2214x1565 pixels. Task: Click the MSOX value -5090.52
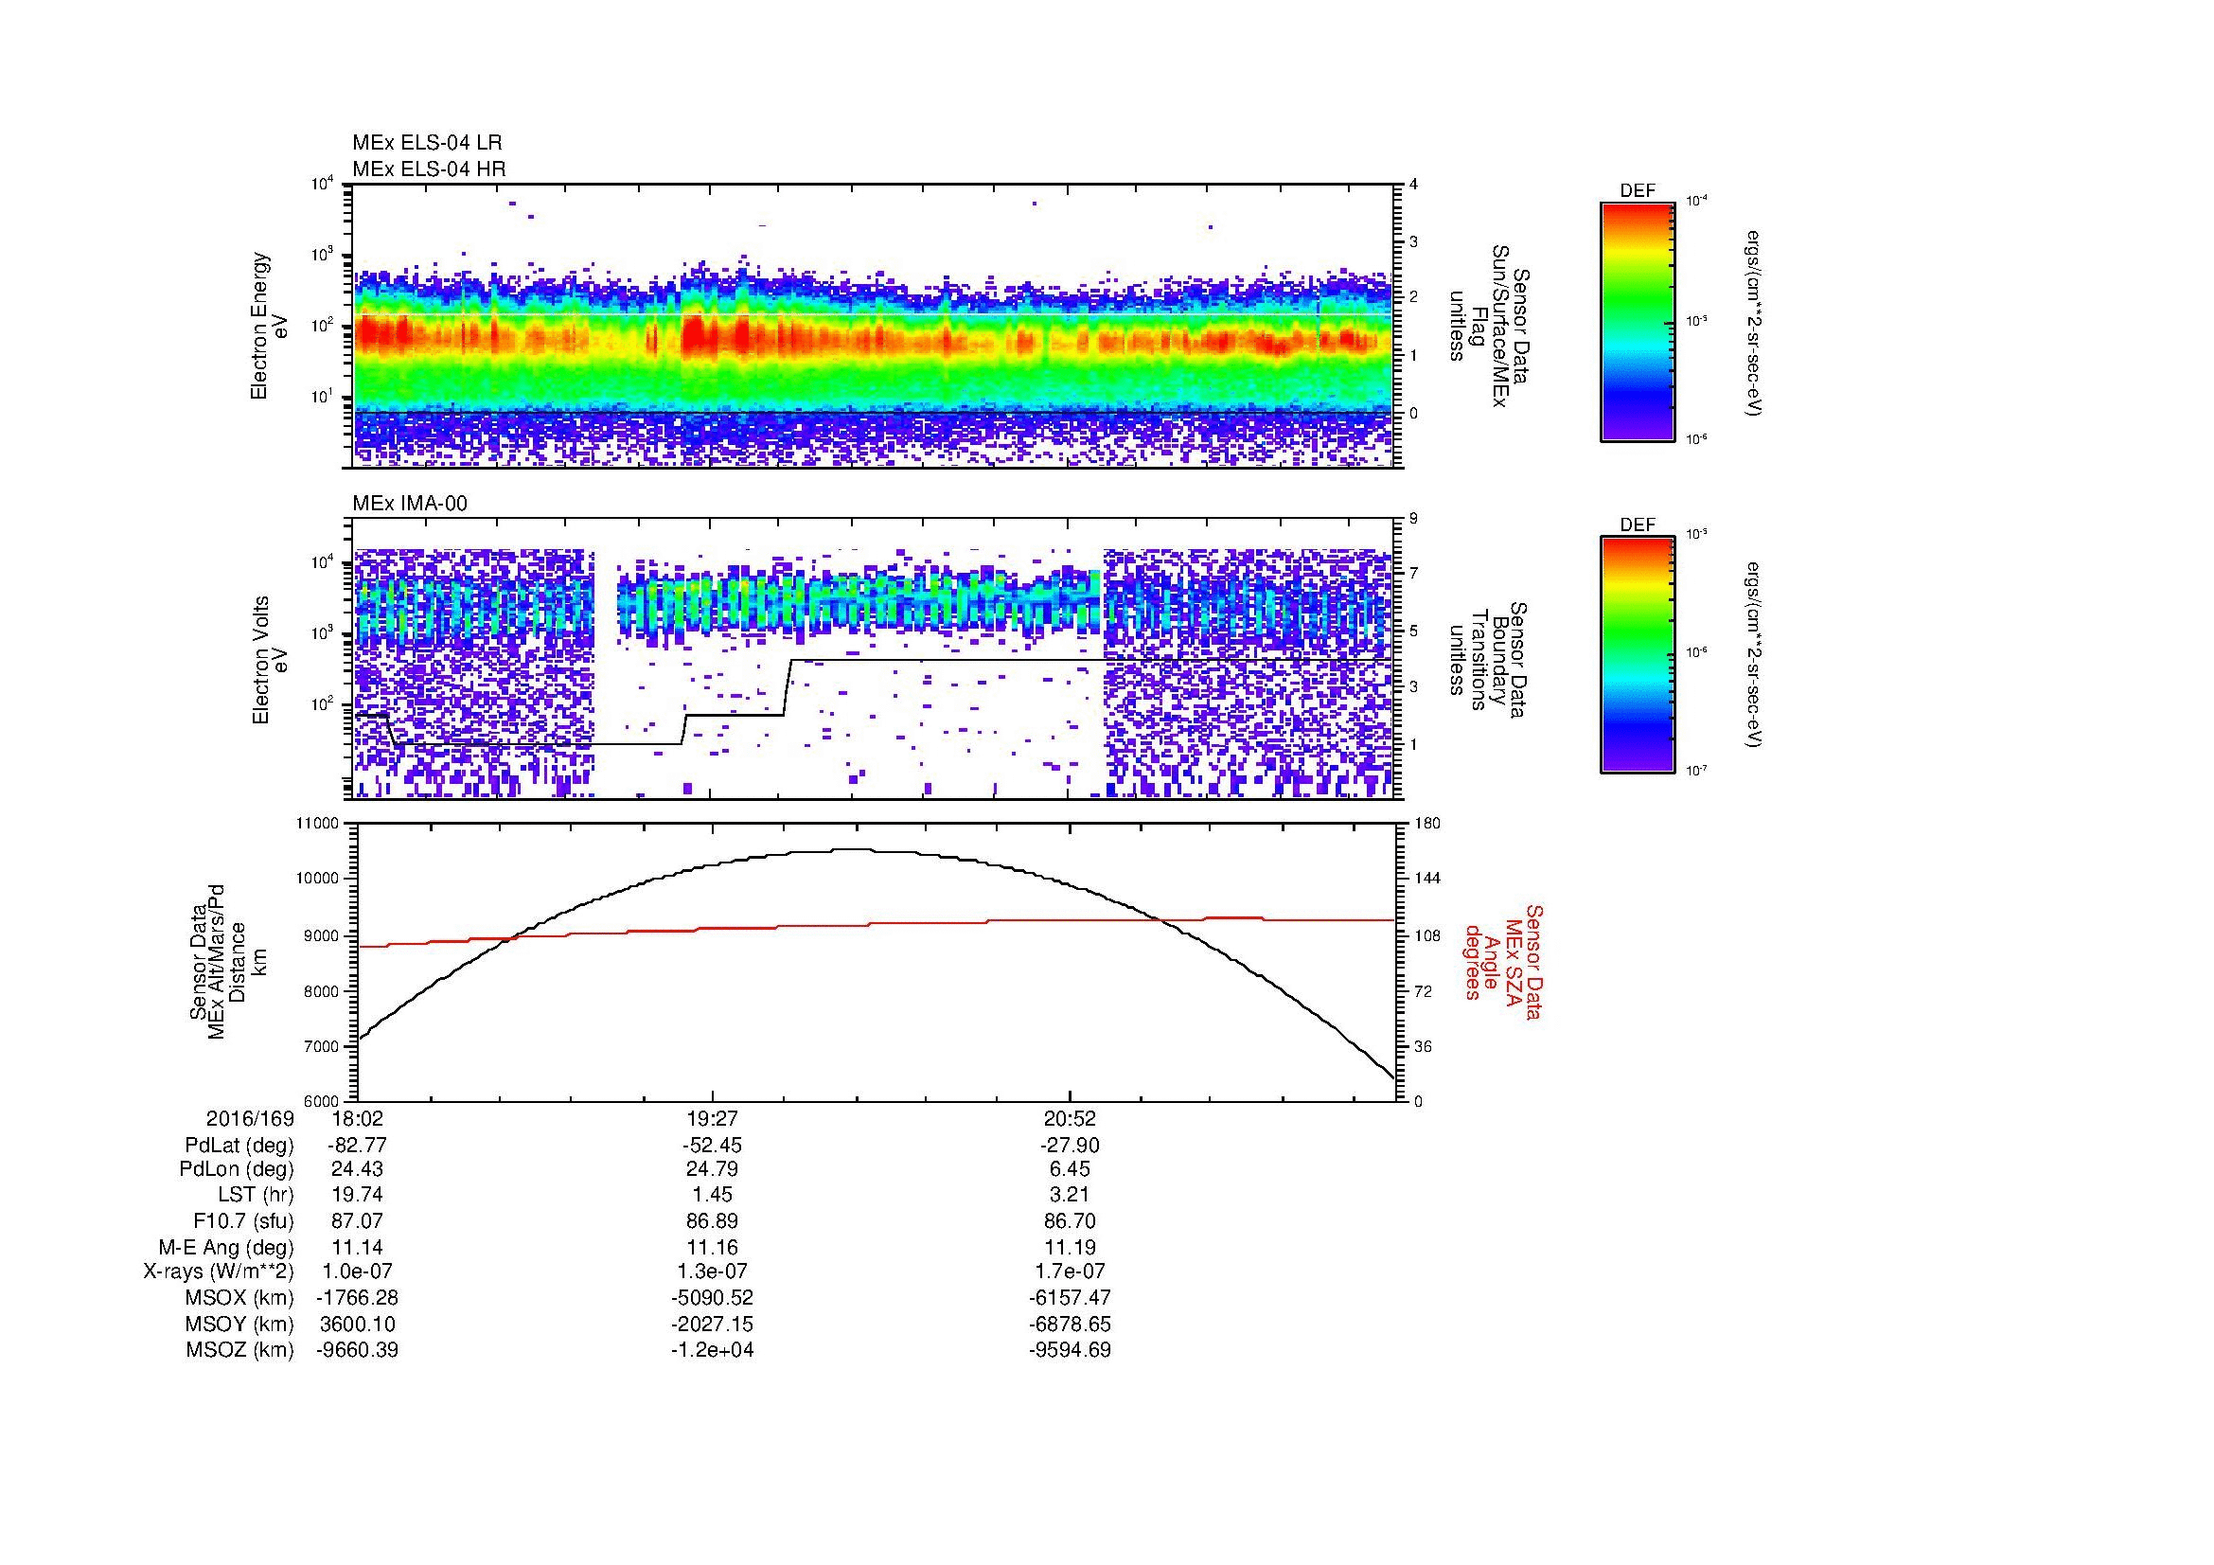tap(712, 1298)
